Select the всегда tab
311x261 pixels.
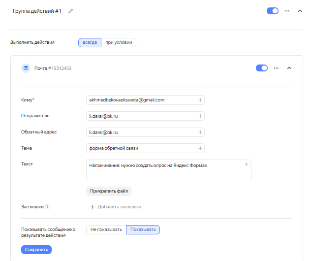point(90,42)
